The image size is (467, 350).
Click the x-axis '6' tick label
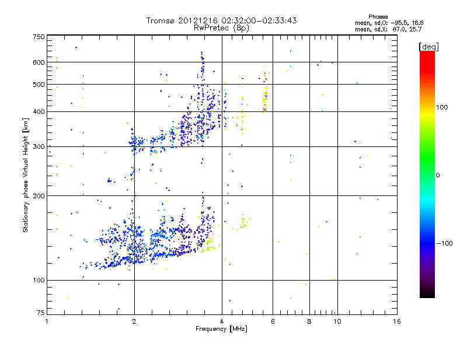(x=273, y=321)
